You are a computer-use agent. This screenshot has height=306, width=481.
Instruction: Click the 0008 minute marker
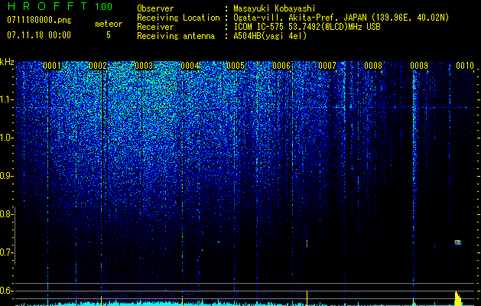373,66
